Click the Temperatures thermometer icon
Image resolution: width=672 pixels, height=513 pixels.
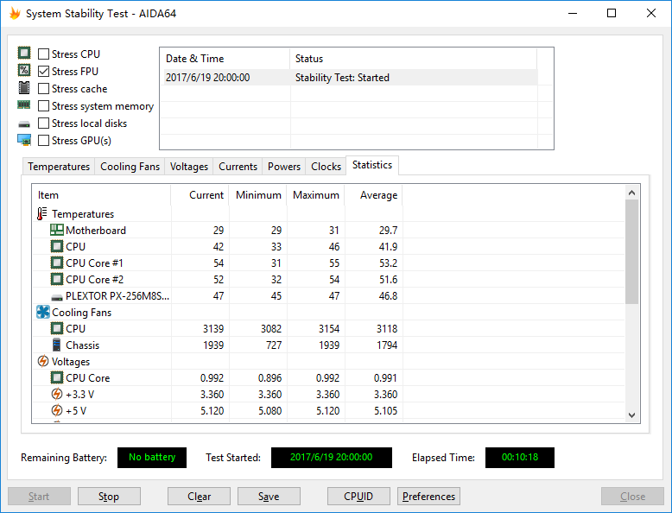coord(42,214)
